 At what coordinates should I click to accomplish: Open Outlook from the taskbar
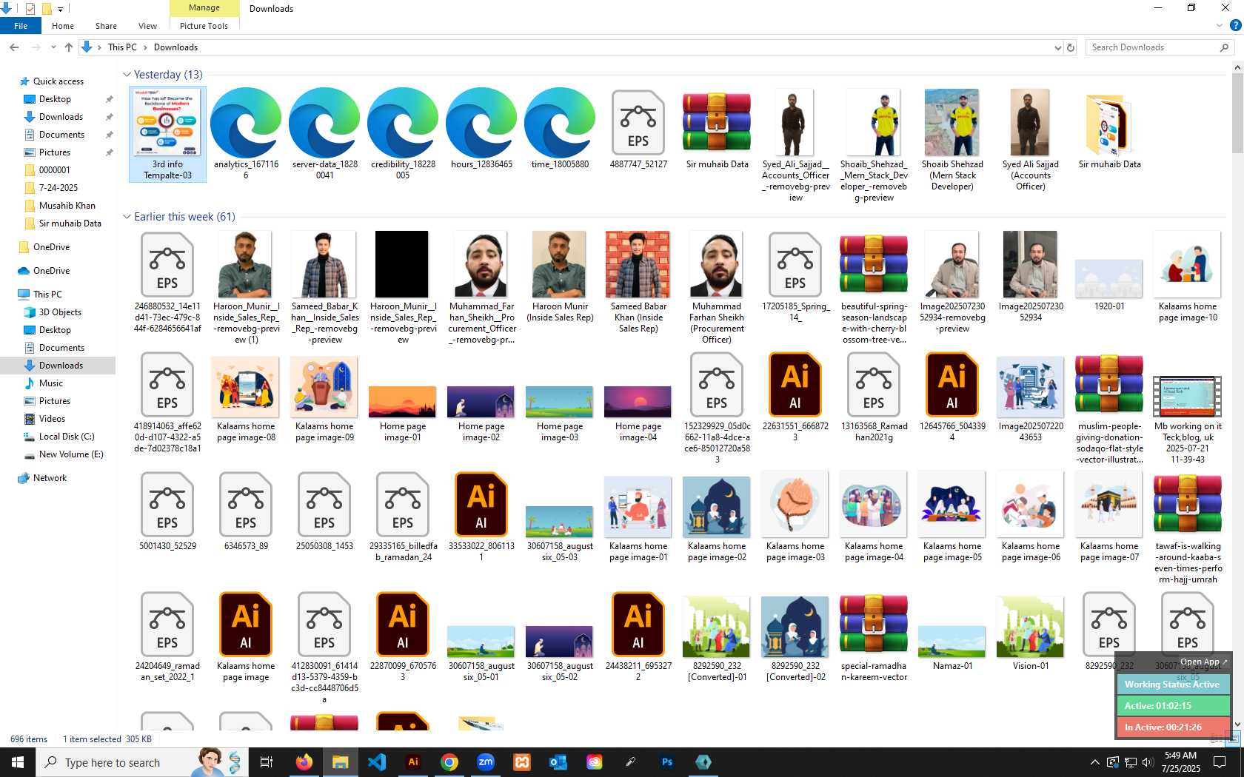(558, 762)
